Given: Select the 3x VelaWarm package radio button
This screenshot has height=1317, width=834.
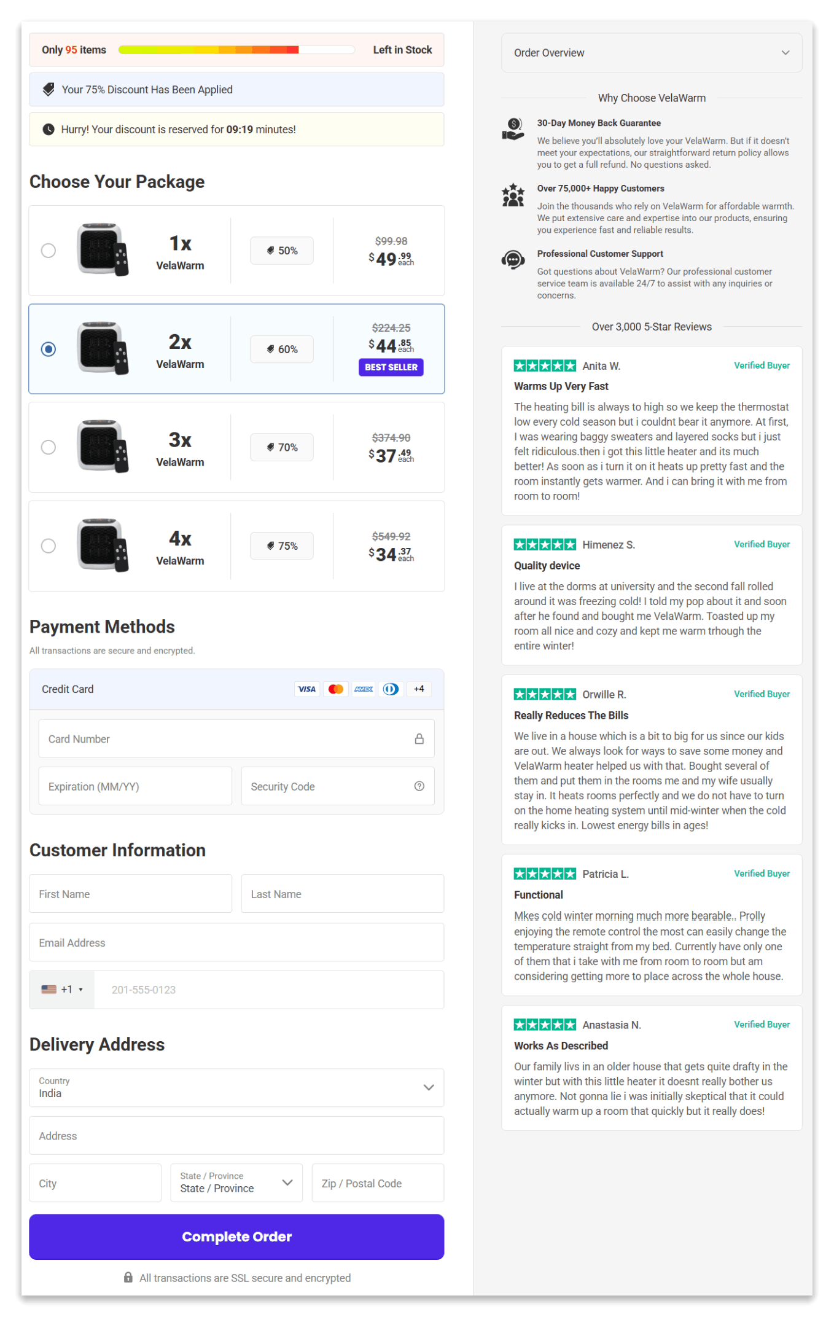Looking at the screenshot, I should coord(48,447).
